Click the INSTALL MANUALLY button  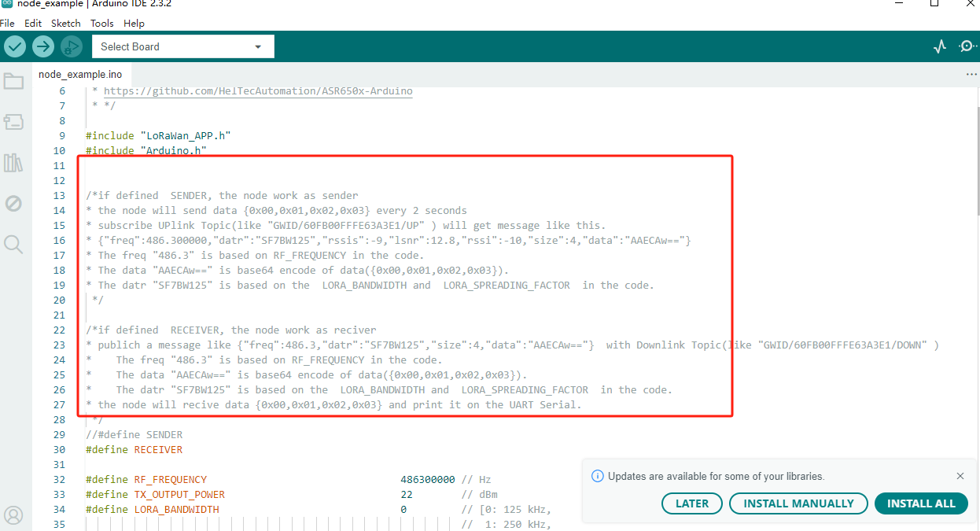(x=798, y=503)
